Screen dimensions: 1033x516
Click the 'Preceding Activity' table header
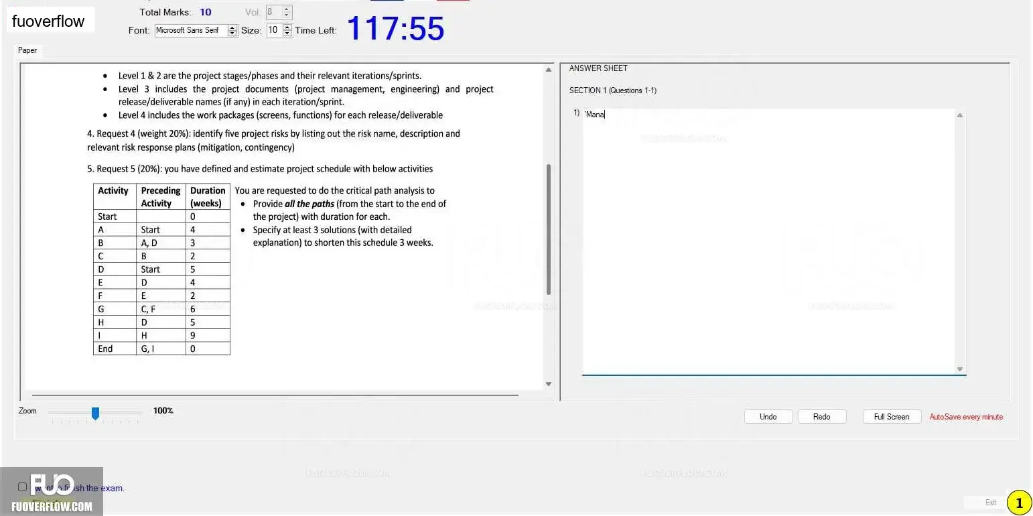(x=161, y=197)
